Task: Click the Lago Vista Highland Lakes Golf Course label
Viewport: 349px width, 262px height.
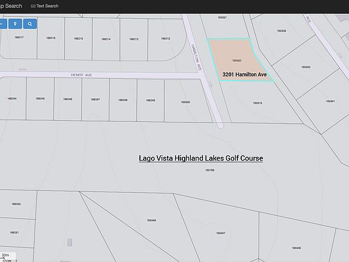Action: 201,158
